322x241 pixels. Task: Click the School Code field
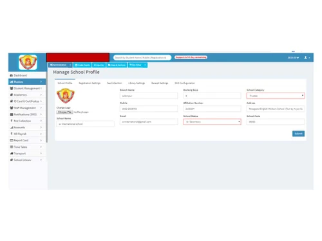coord(276,121)
